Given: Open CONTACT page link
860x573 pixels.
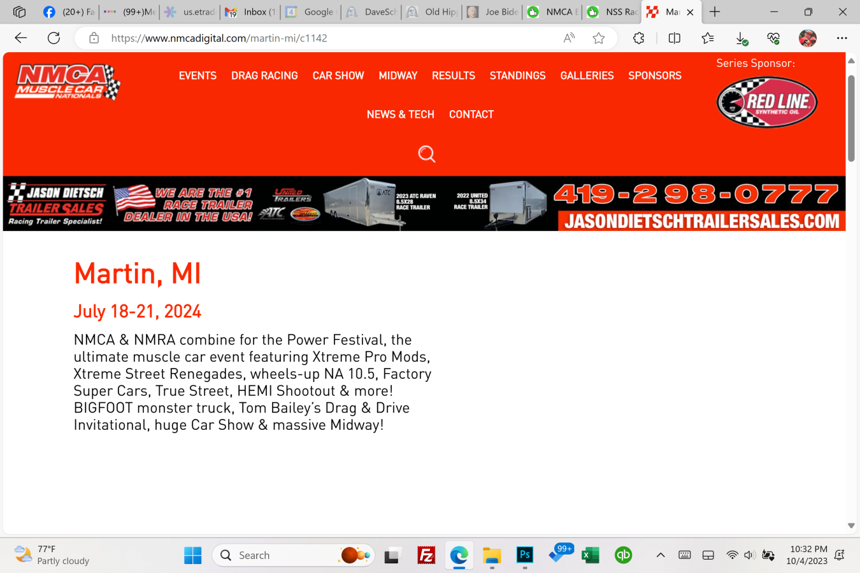Looking at the screenshot, I should (471, 115).
